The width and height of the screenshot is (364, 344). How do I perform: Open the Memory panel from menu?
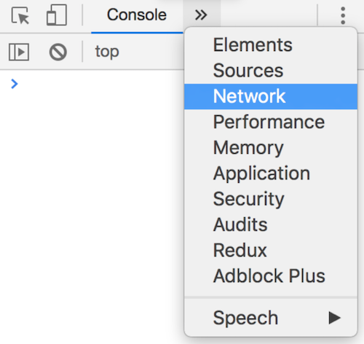coord(271,148)
